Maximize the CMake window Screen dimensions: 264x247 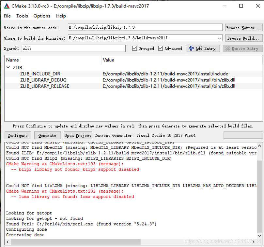click(241, 6)
